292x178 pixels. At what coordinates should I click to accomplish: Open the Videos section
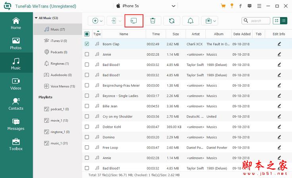(16, 84)
